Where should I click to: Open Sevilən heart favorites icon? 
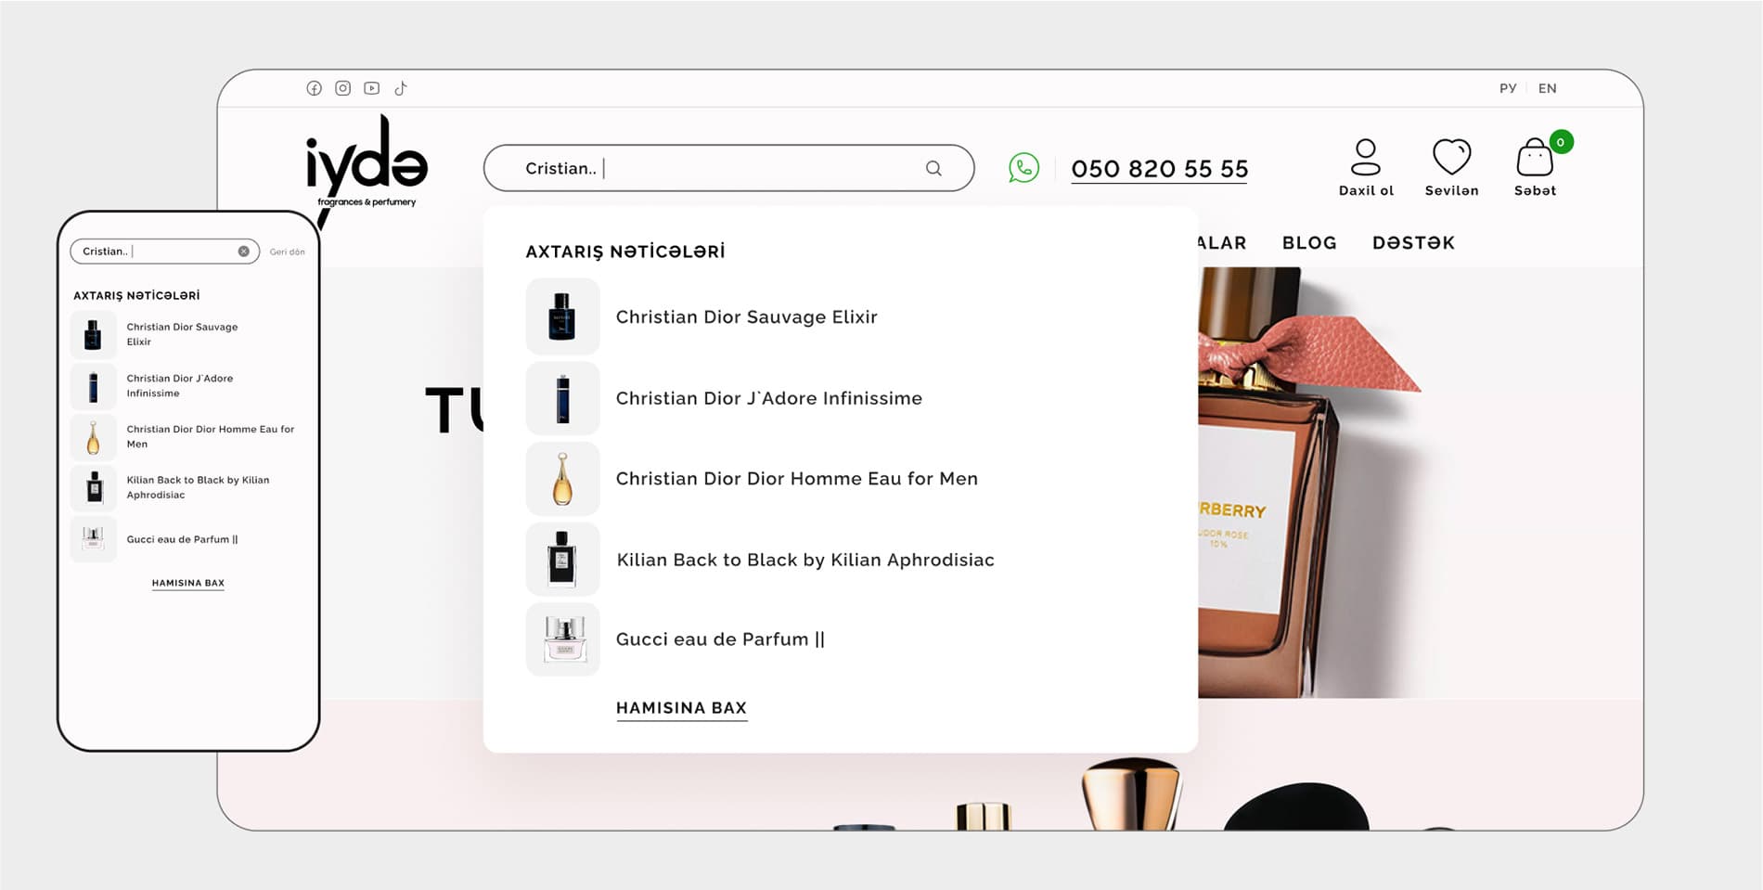tap(1452, 168)
